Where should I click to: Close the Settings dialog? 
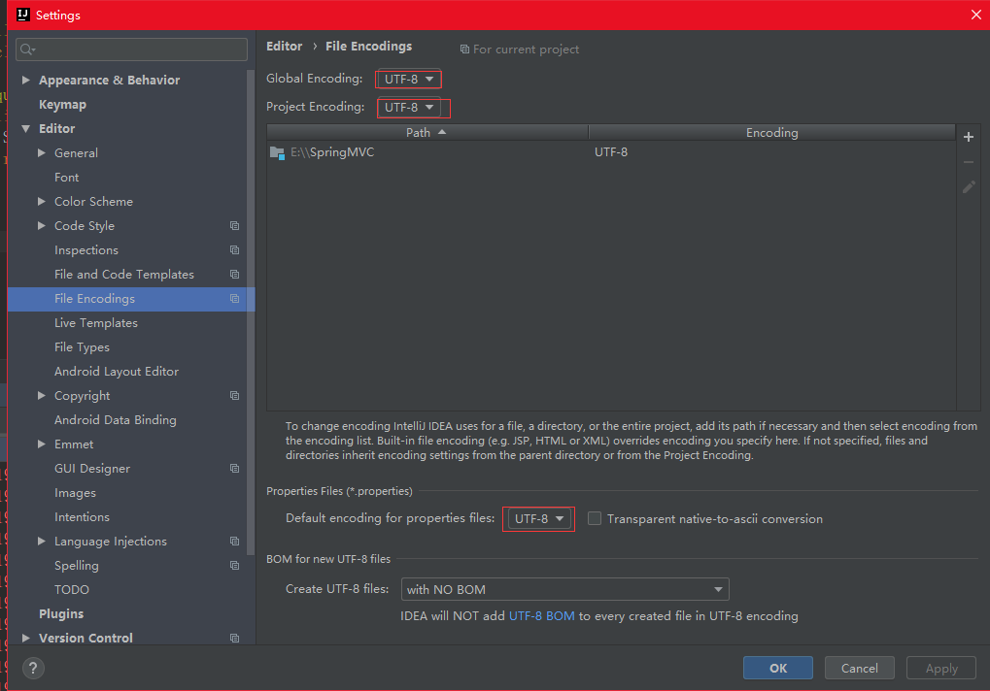coord(975,15)
